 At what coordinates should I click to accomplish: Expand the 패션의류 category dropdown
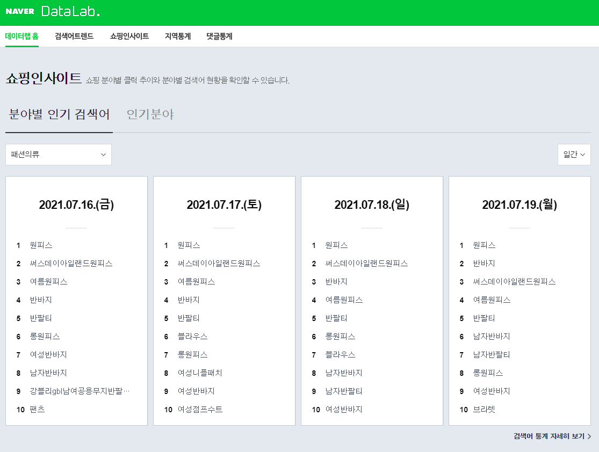59,155
